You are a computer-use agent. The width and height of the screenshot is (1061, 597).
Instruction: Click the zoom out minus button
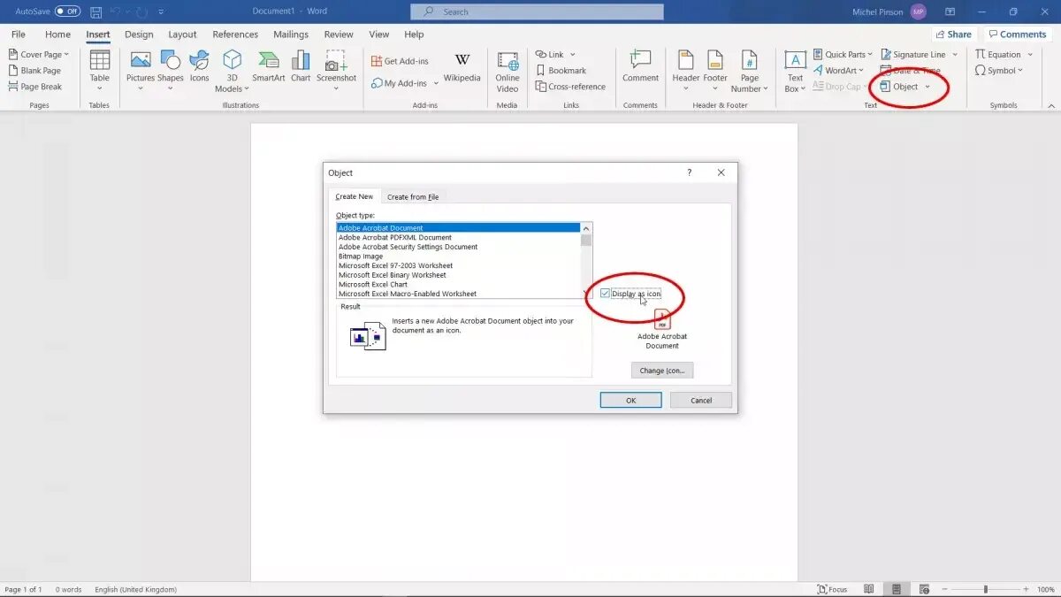coord(946,589)
